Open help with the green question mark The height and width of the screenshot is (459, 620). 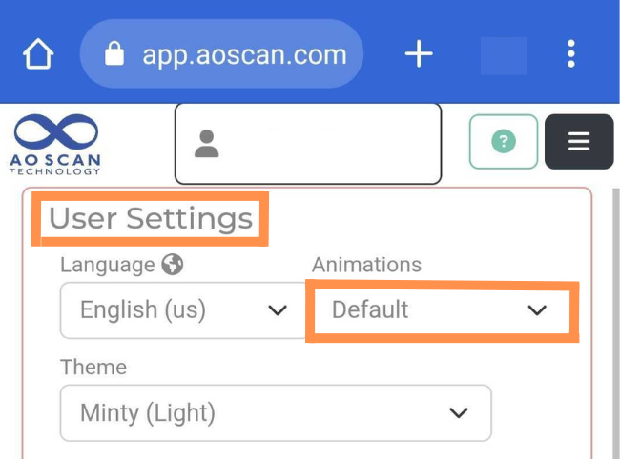tap(504, 142)
